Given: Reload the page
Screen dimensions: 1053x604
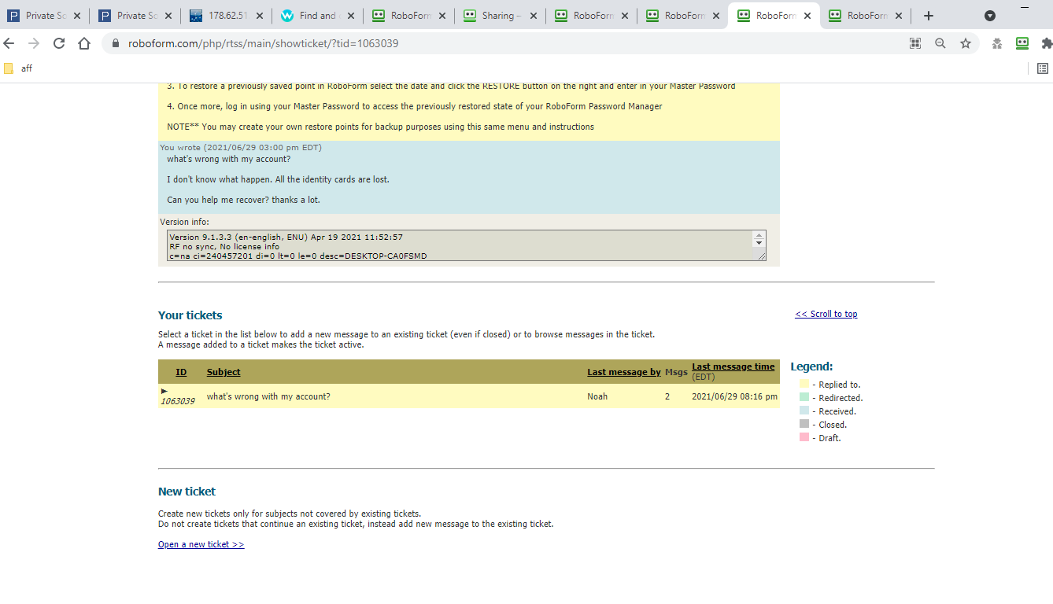Looking at the screenshot, I should (x=59, y=43).
